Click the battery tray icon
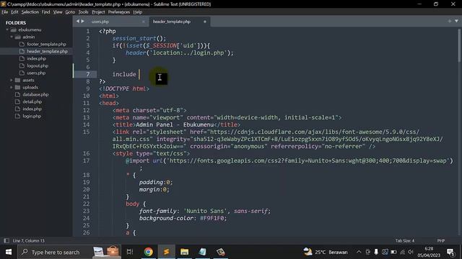Screen dimensions: 462x259 point(393,252)
